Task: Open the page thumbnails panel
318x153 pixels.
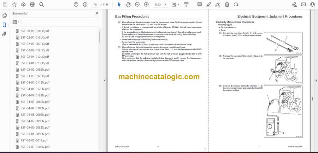Action: coord(5,15)
